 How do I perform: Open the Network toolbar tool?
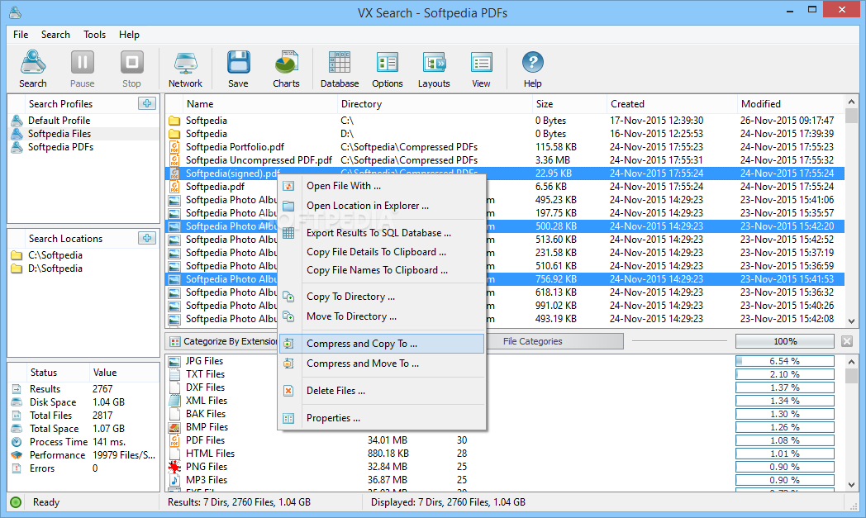[x=185, y=69]
